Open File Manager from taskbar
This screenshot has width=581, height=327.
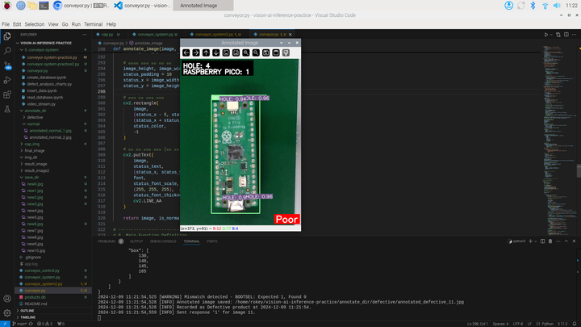pyautogui.click(x=32, y=6)
